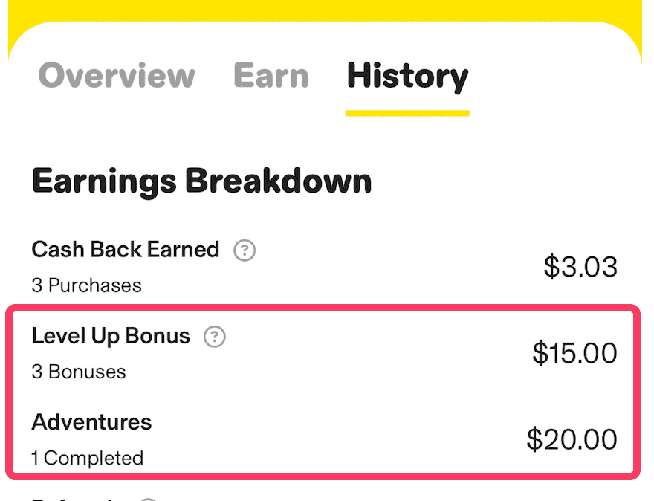Select the $20.00 Adventures amount
Image resolution: width=654 pixels, height=501 pixels.
572,439
